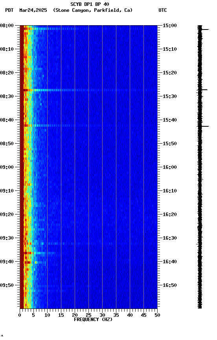Click the '15:00' UTC time label

coord(170,26)
